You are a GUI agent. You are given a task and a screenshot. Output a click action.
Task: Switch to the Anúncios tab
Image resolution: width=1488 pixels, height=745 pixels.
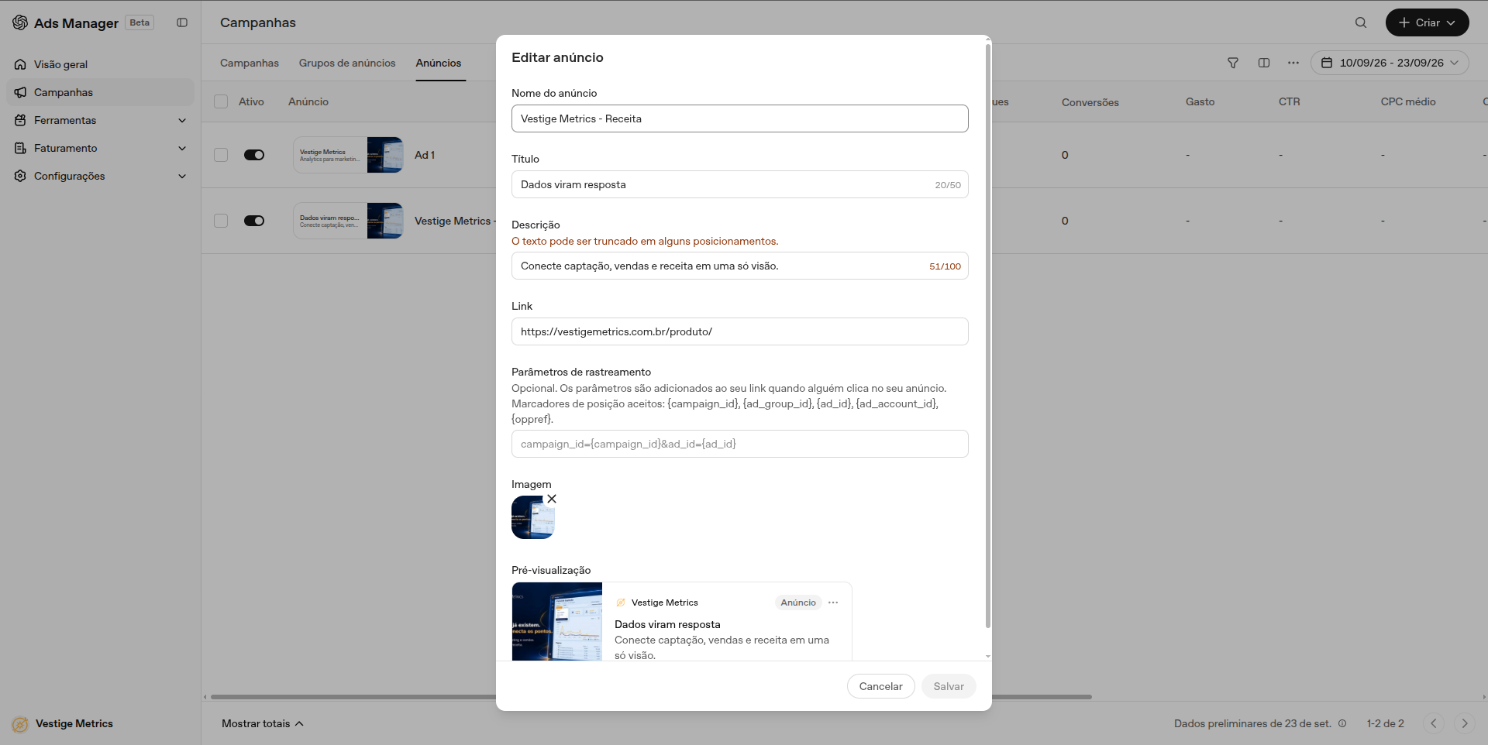click(x=439, y=63)
